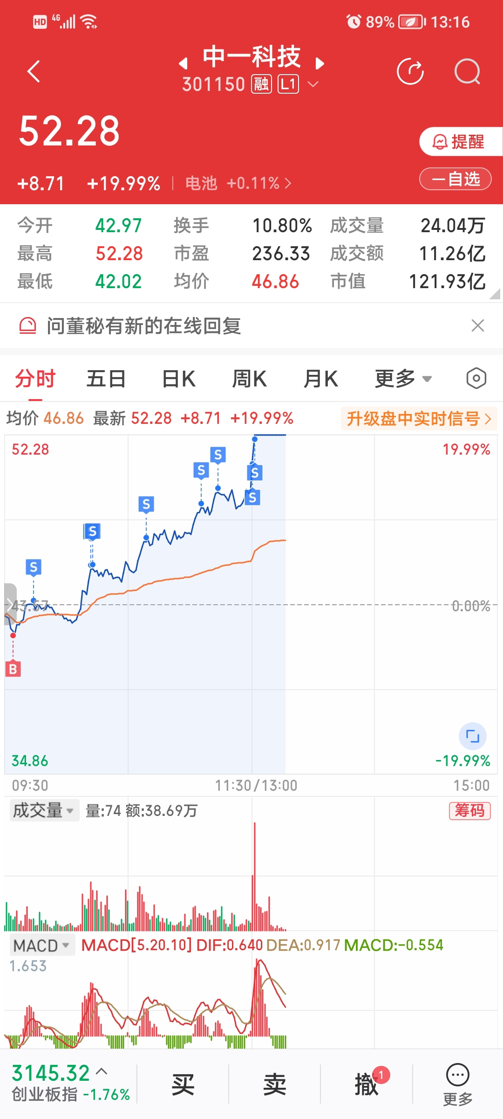The height and width of the screenshot is (1119, 503).
Task: Expand the 更多 chart period dropdown
Action: point(403,378)
